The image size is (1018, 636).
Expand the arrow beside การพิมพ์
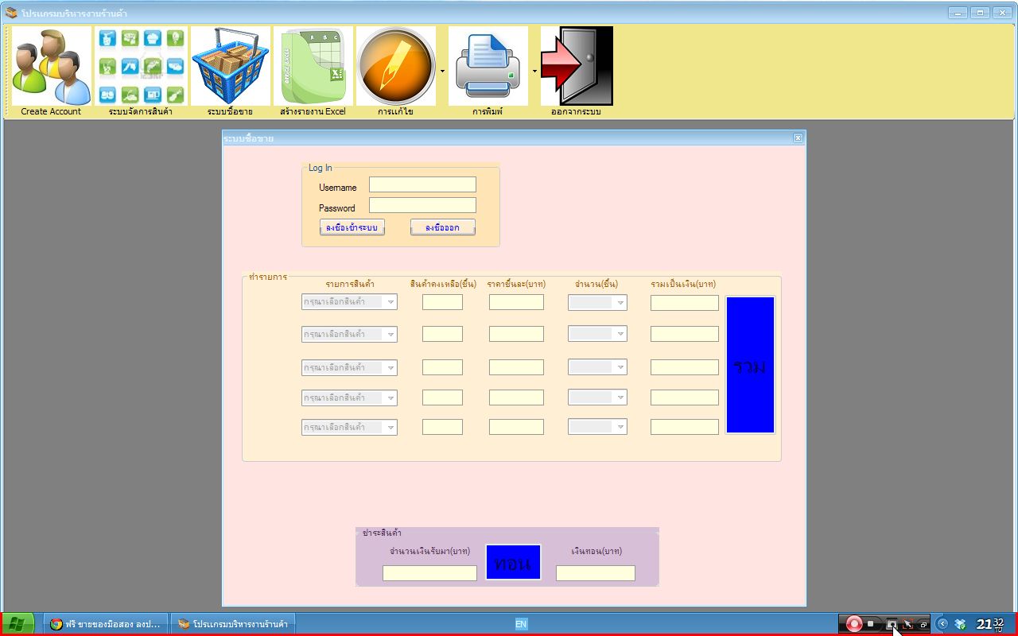click(534, 72)
